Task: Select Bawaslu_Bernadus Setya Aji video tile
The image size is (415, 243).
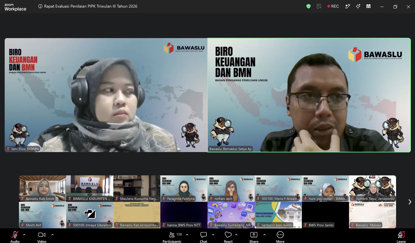Action: (309, 95)
